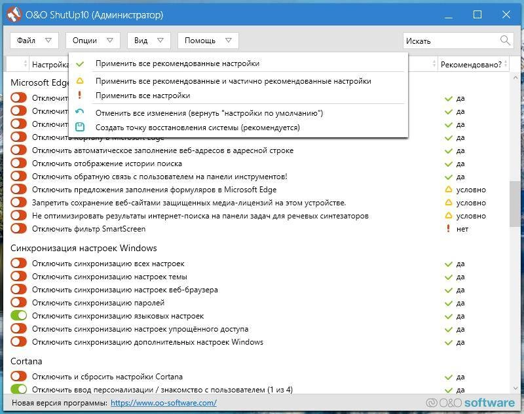The height and width of the screenshot is (414, 524).
Task: Click green check for 'Отключить синхронизацию паролей'
Action: 449,303
